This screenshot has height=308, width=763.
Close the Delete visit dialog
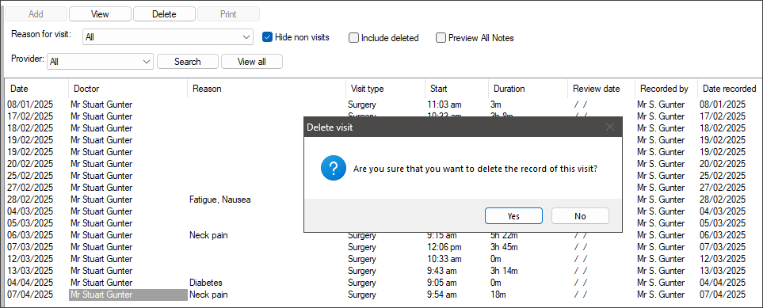(610, 127)
